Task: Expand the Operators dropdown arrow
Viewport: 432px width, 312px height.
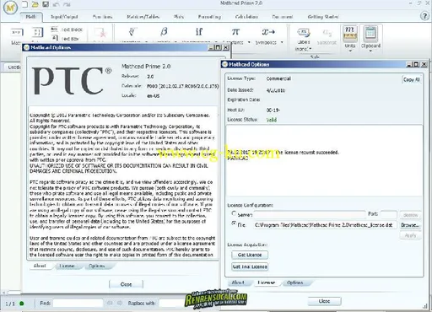Action: pyautogui.click(x=146, y=42)
